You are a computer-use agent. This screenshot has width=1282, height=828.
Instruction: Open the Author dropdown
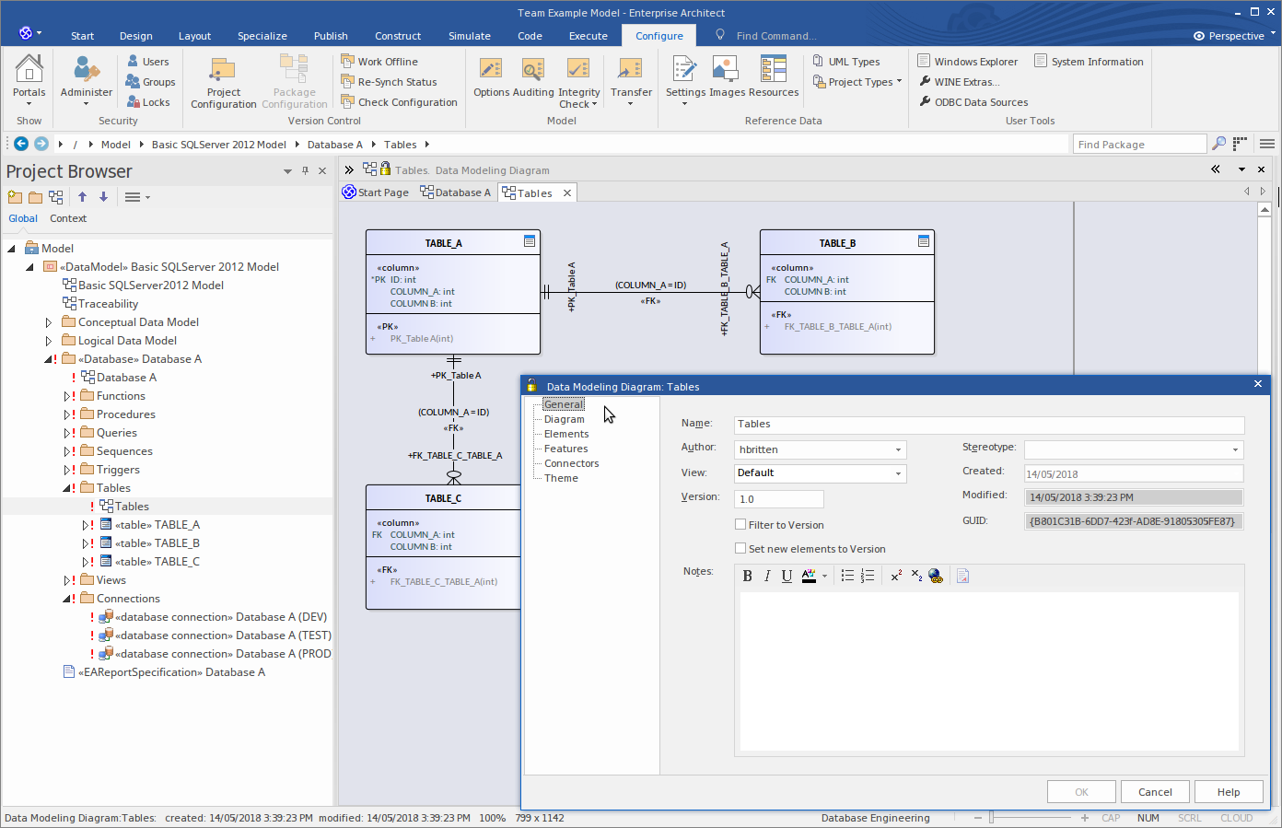pyautogui.click(x=898, y=449)
